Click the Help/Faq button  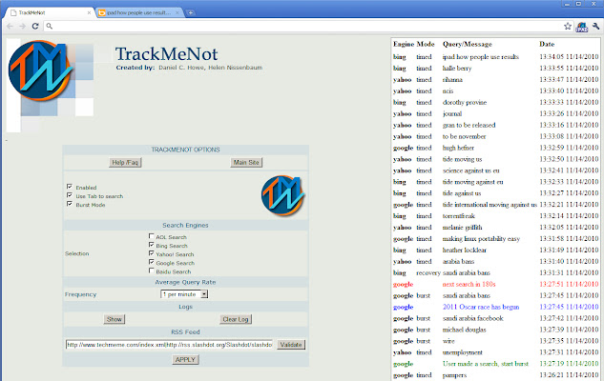click(125, 162)
